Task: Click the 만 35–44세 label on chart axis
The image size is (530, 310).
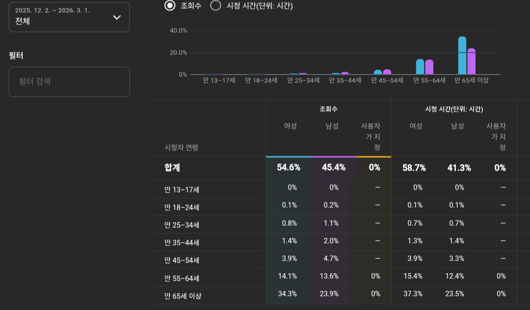Action: (x=345, y=80)
